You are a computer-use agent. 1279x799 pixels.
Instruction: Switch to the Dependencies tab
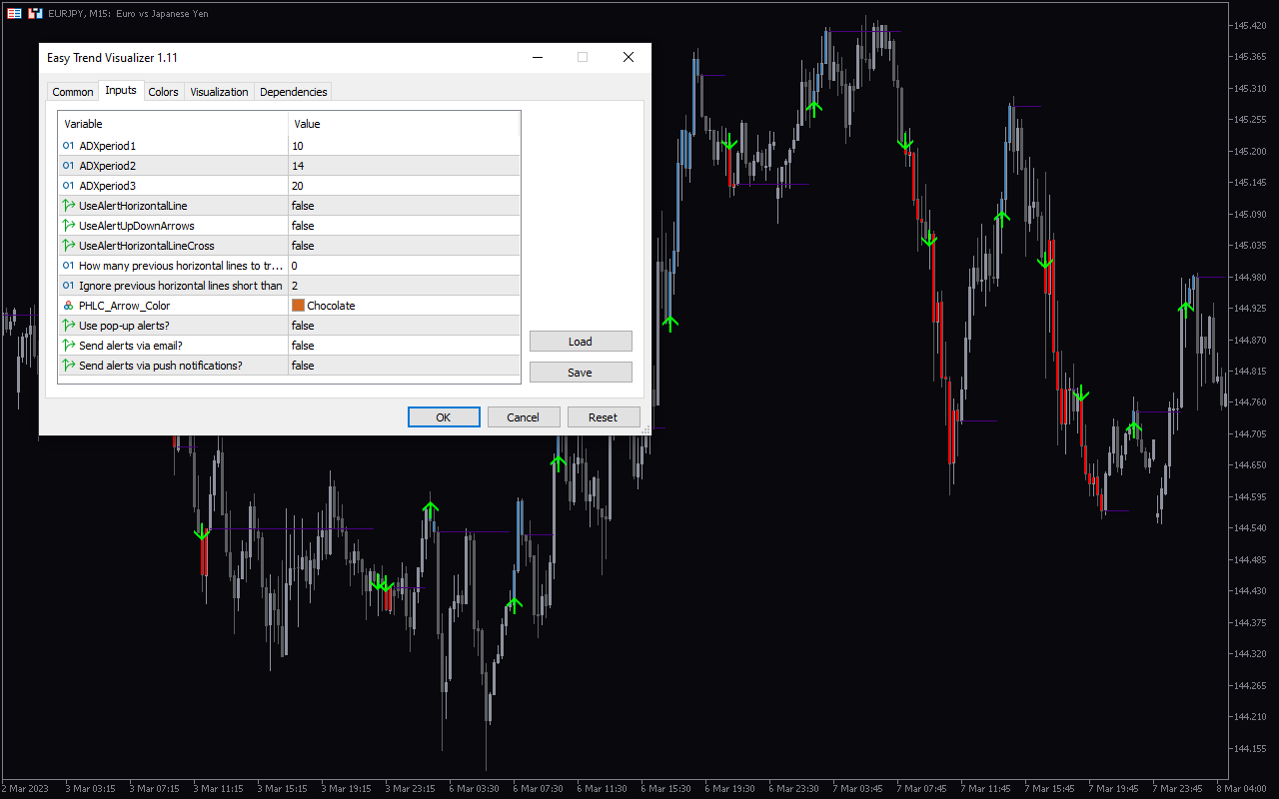pos(293,92)
